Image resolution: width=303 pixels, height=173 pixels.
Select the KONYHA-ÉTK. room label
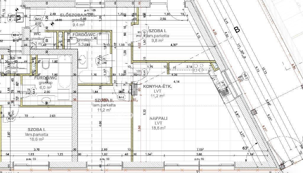click(x=157, y=86)
